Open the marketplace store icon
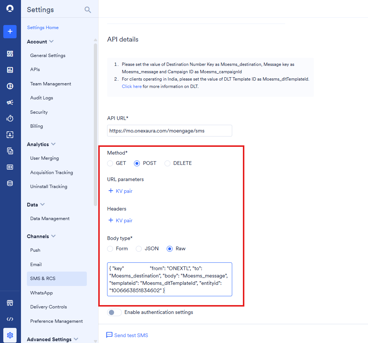 pyautogui.click(x=10, y=303)
